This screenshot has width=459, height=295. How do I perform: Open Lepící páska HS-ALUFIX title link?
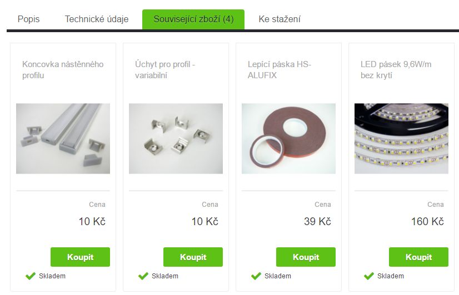(280, 70)
